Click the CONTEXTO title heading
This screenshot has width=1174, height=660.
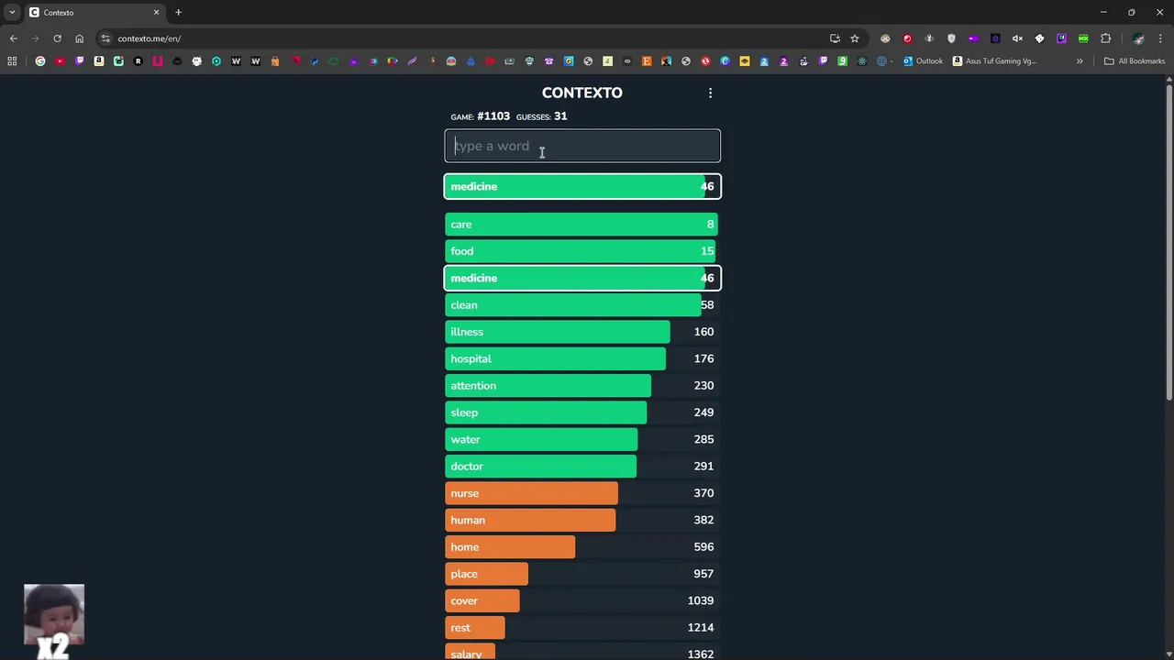(x=581, y=93)
